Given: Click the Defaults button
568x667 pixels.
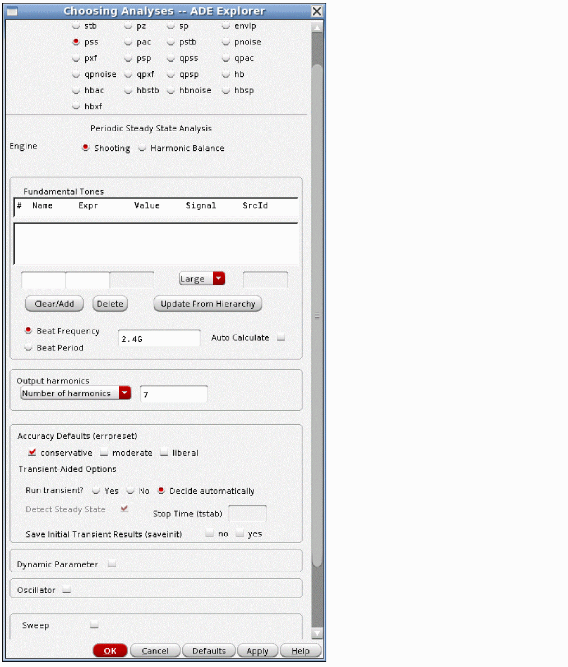Looking at the screenshot, I should point(209,651).
